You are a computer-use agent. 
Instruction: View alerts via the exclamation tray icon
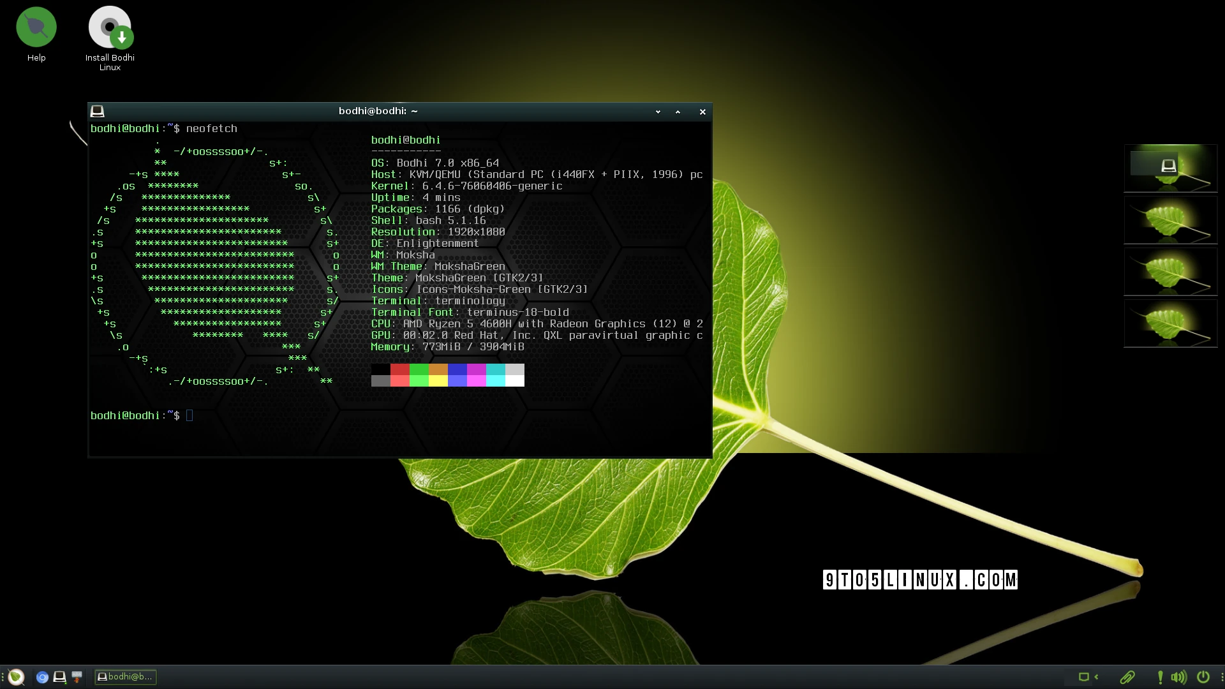(x=1160, y=678)
